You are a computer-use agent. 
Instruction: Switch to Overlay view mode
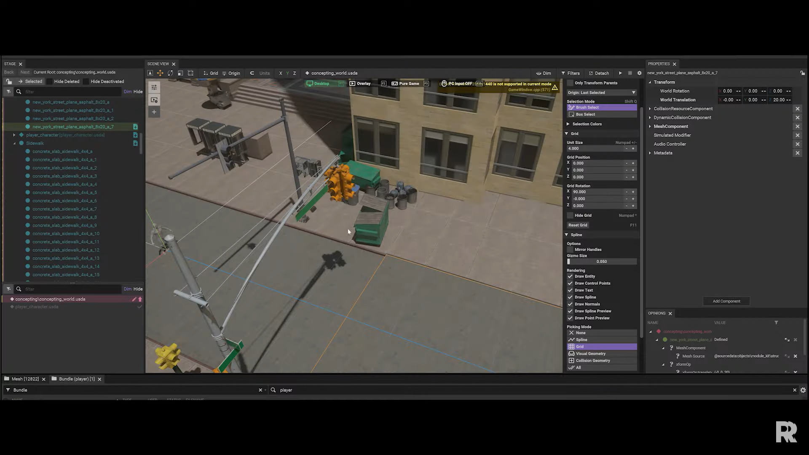(x=360, y=83)
